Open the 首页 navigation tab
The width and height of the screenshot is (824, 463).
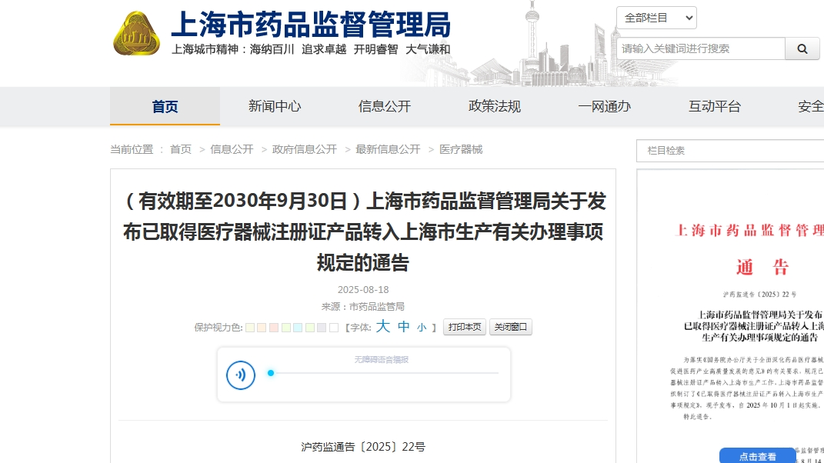point(165,107)
